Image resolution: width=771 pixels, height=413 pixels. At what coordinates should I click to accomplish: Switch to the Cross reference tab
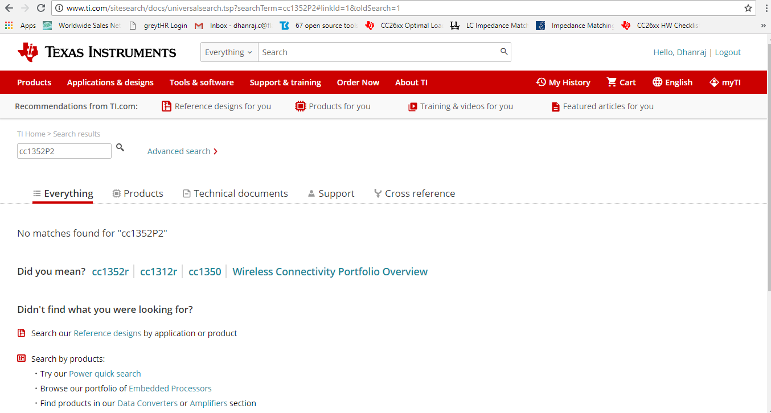tap(415, 193)
